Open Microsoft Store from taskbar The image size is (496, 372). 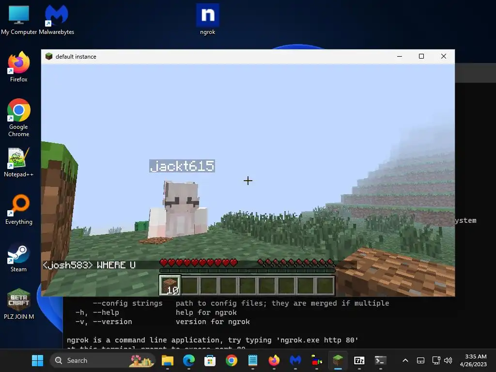coord(210,360)
